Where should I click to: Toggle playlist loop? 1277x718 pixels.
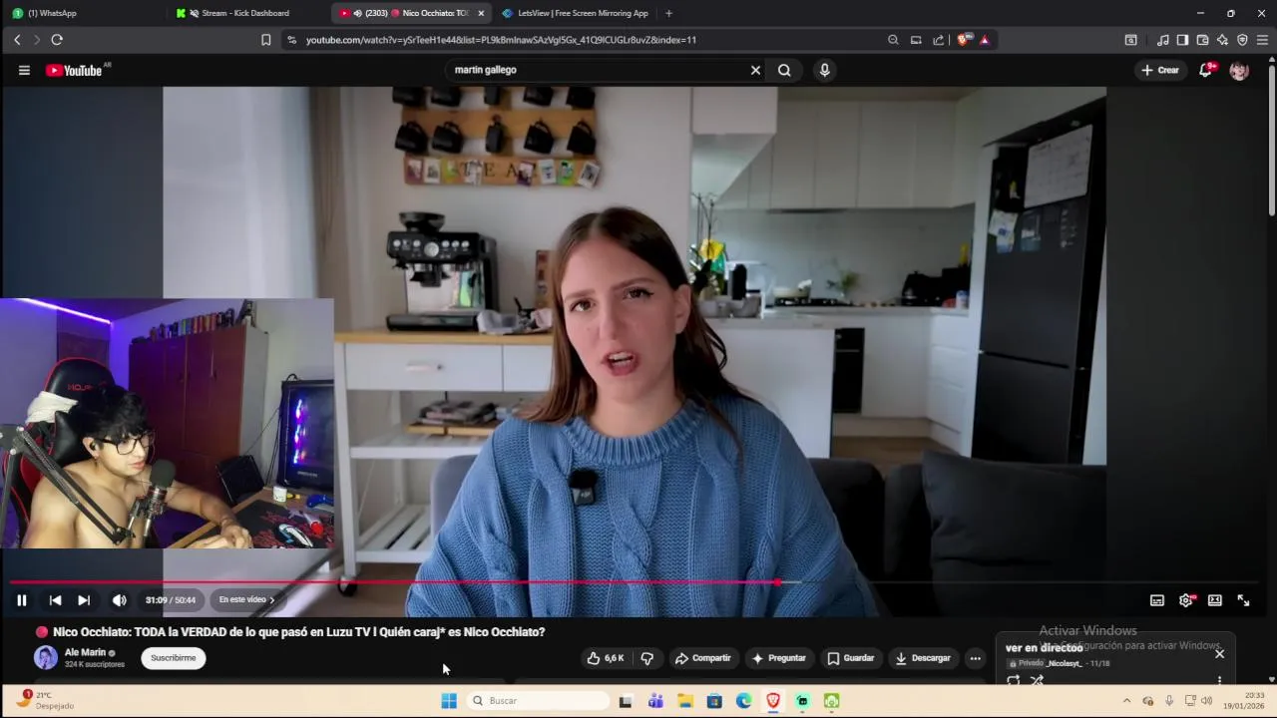tap(1014, 680)
